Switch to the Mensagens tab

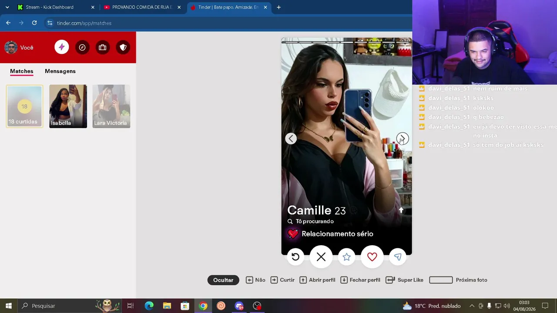point(60,71)
